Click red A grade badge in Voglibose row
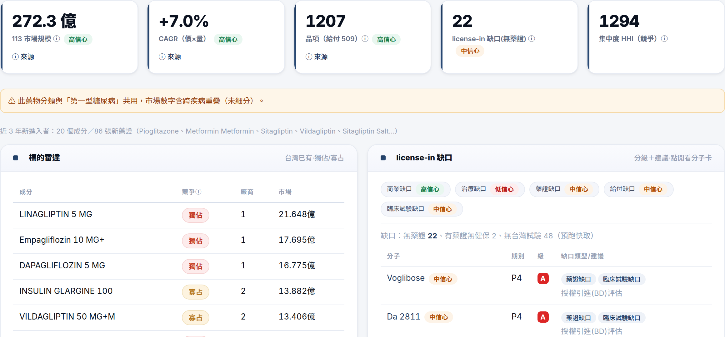725x337 pixels. [543, 278]
